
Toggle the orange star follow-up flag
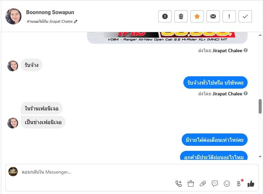(x=197, y=16)
